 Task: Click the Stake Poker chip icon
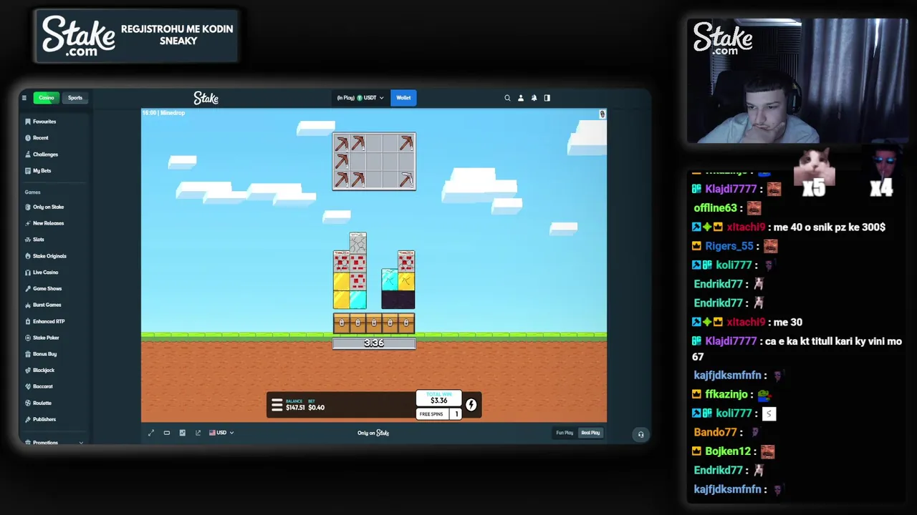pos(27,338)
